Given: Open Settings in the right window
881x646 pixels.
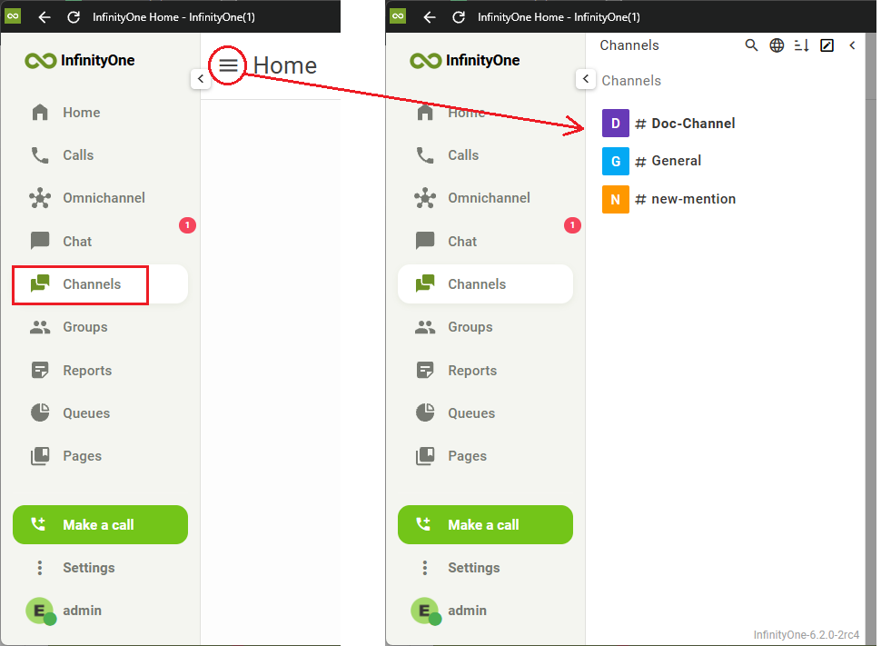Looking at the screenshot, I should coord(485,568).
